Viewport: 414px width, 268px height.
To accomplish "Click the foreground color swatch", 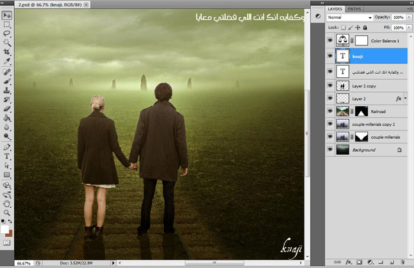I will click(x=5, y=229).
